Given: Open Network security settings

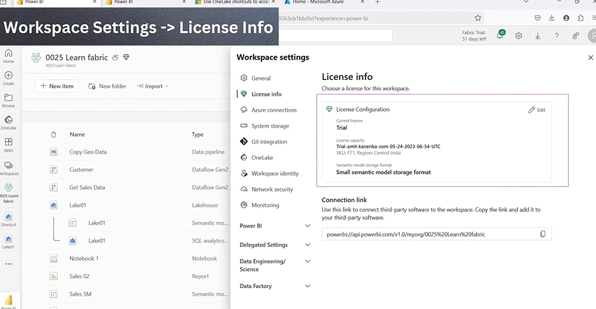Looking at the screenshot, I should click(267, 189).
